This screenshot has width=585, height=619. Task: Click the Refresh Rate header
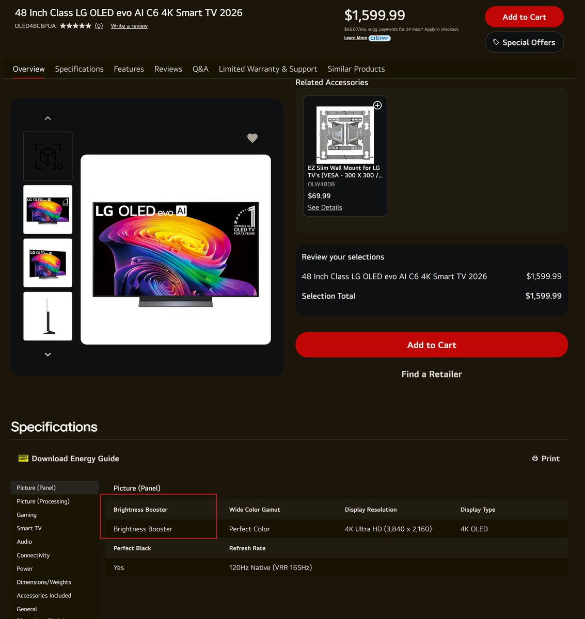247,548
